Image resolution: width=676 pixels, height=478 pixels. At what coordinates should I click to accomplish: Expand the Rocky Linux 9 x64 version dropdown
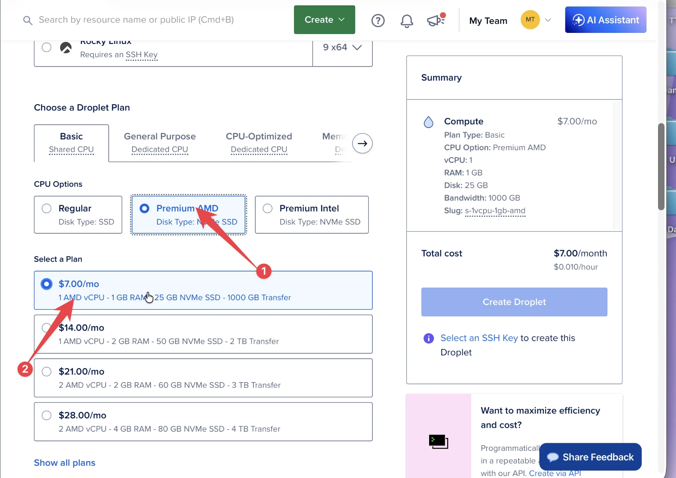[x=342, y=47]
